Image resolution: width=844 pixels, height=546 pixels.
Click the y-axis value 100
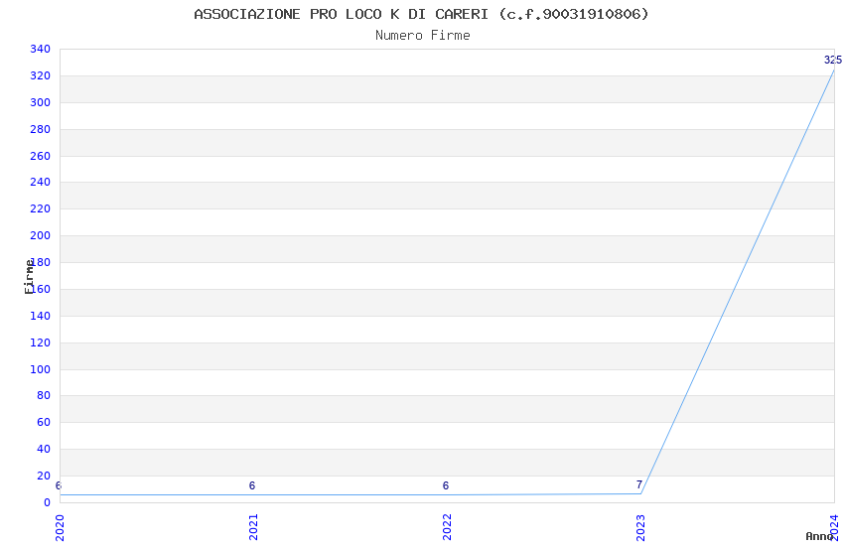click(41, 369)
